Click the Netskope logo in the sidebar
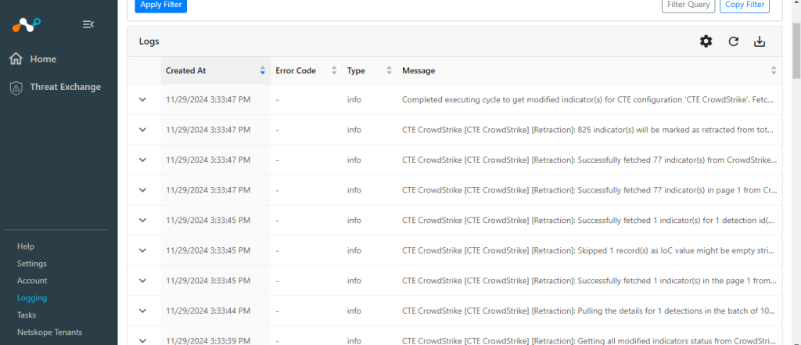801x345 pixels. (26, 24)
